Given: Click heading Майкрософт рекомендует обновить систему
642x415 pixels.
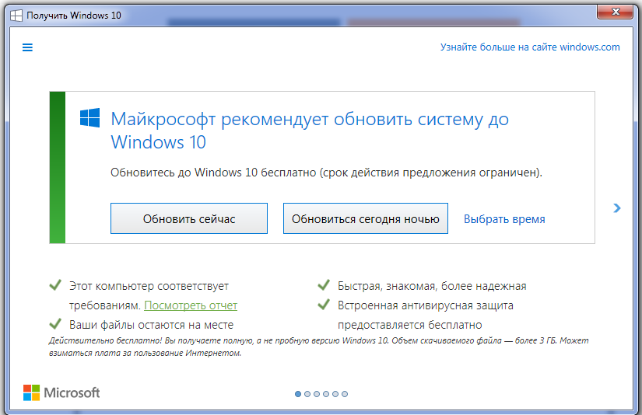Looking at the screenshot, I should click(x=310, y=131).
